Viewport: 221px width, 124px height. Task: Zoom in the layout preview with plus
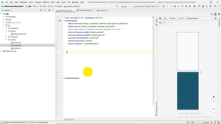coord(214,102)
